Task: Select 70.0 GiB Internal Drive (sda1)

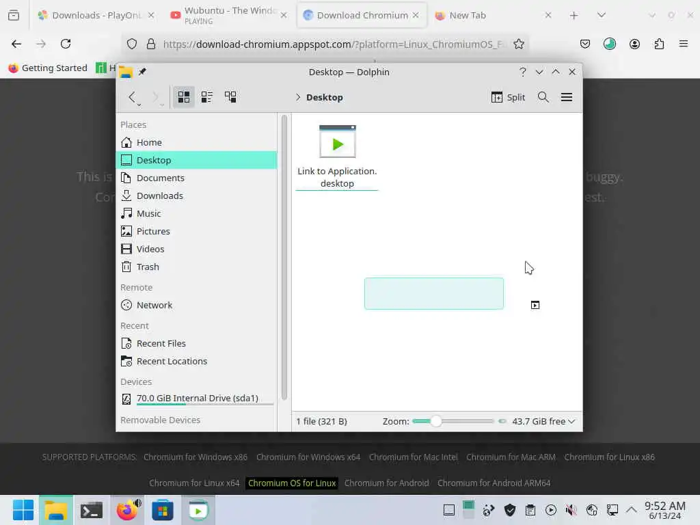Action: tap(196, 399)
